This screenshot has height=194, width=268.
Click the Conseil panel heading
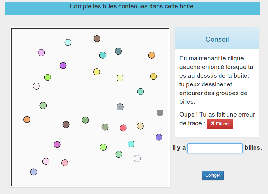[x=217, y=39]
